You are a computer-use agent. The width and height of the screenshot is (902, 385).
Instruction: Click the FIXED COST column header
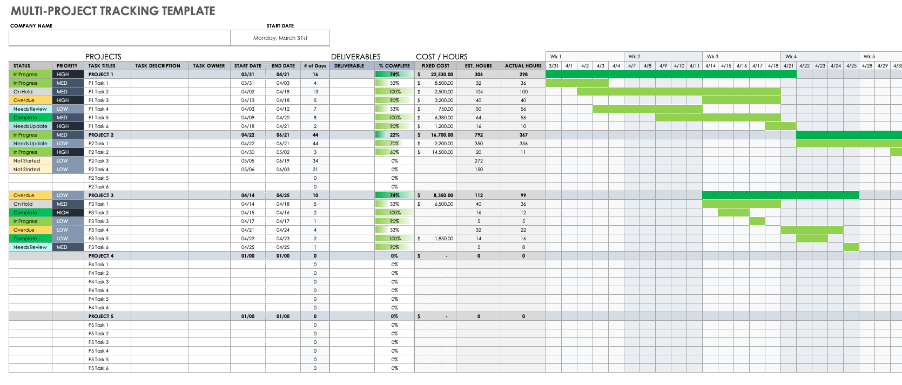coord(435,66)
